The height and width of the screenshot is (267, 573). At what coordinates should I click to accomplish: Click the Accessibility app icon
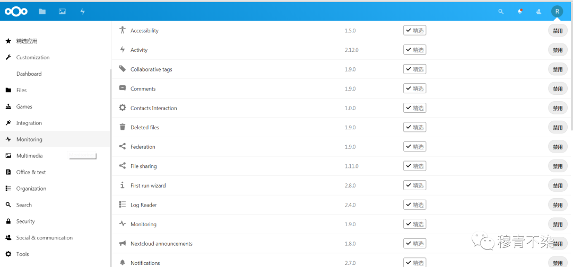[123, 30]
